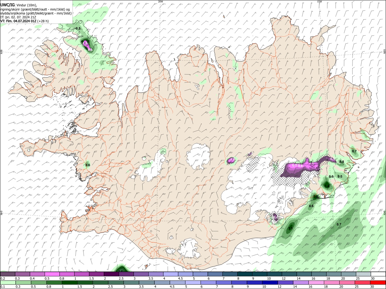Image resolution: width=386 pixels, height=289 pixels.
Task: Pick the darkest purple swatch labeled 2
Action: tap(111, 274)
